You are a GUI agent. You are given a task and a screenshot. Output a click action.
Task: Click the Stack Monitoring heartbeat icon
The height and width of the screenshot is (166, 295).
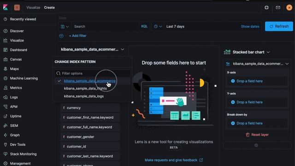[6, 154]
